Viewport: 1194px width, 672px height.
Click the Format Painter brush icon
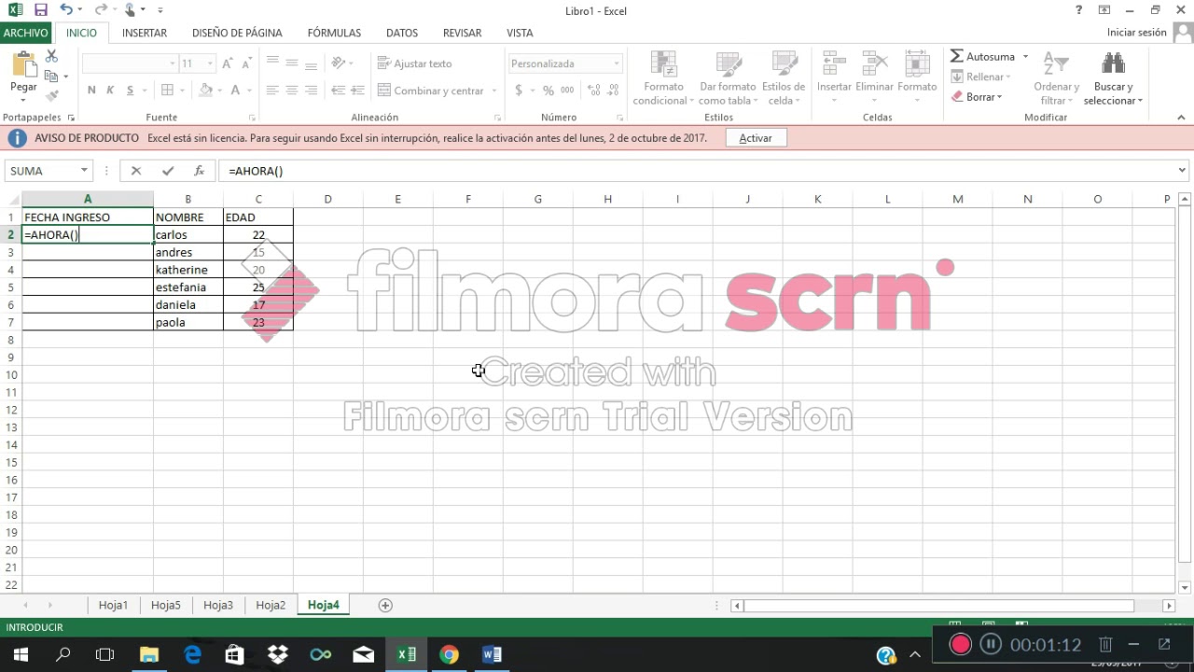pos(51,95)
